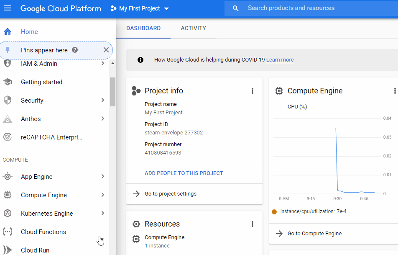Click the Compute Engine card chip icon
Image resolution: width=398 pixels, height=255 pixels.
pyautogui.click(x=279, y=91)
